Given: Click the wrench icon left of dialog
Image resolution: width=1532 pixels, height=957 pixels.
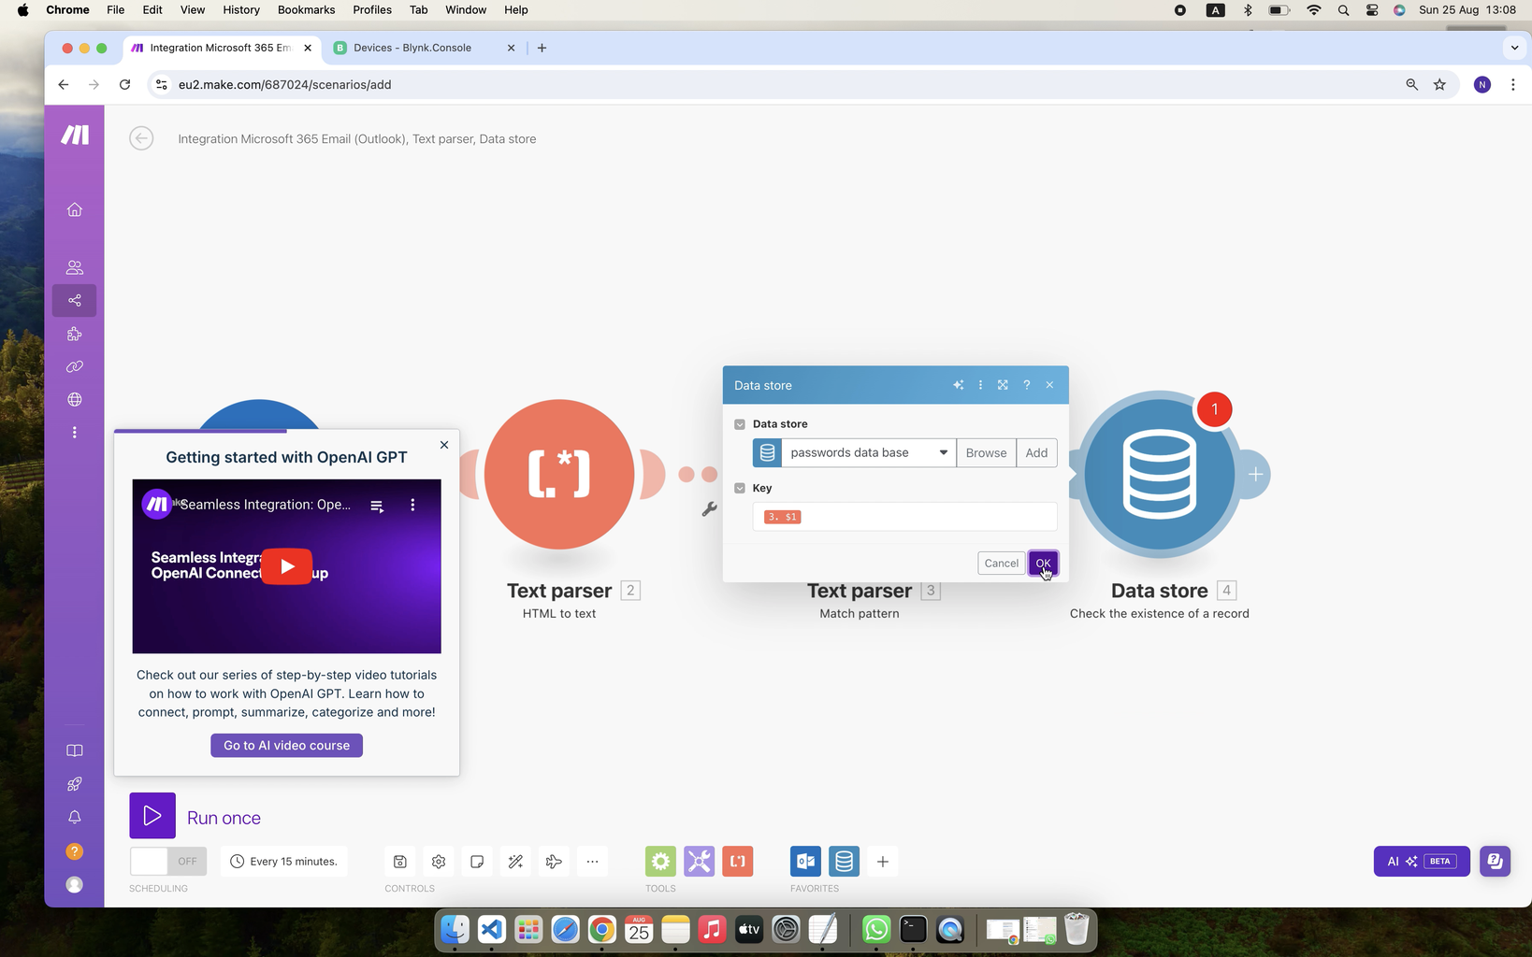Looking at the screenshot, I should (710, 509).
